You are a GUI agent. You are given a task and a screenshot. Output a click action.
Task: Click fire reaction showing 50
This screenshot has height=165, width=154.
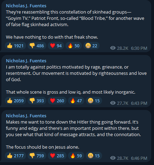coord(74,46)
